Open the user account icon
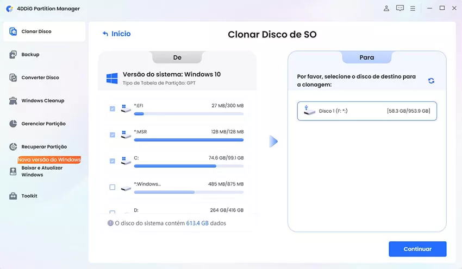This screenshot has width=462, height=269. tap(386, 9)
